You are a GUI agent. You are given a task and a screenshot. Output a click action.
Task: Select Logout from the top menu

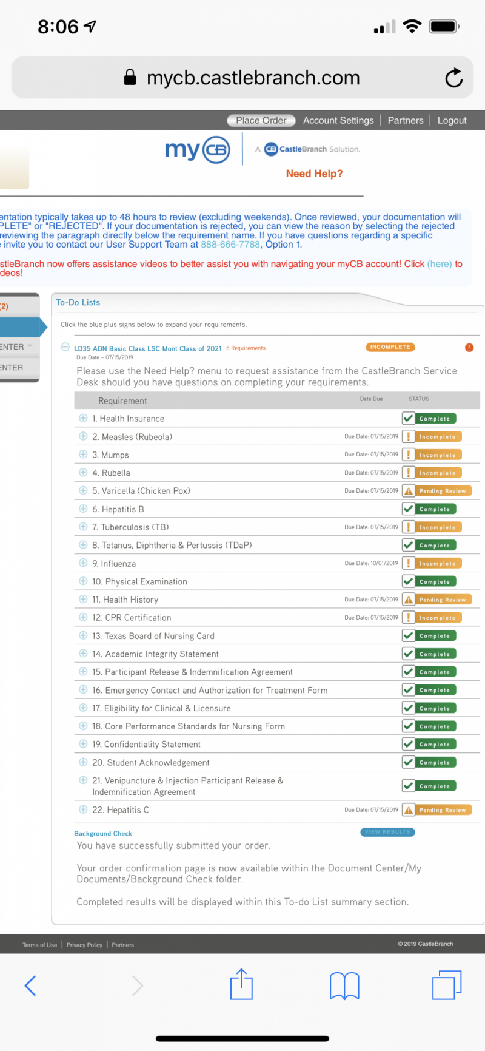[x=452, y=120]
